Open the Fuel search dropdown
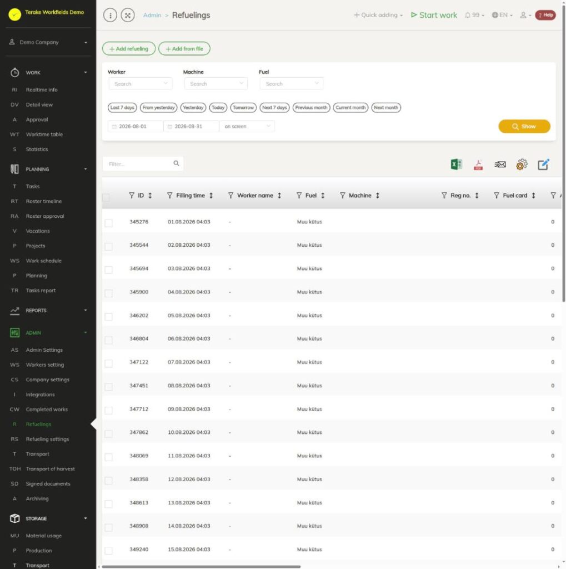Screen dimensions: 566x569 click(292, 83)
